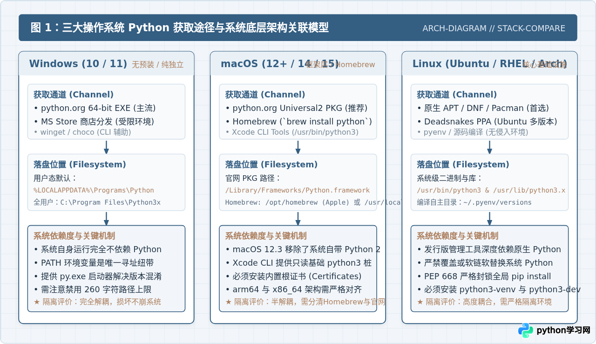Click "全用户：C:\Program Files\Python3x" line
The width and height of the screenshot is (596, 344).
(97, 202)
